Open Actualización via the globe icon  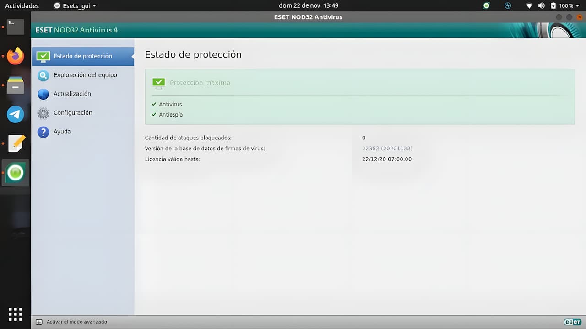click(x=43, y=94)
